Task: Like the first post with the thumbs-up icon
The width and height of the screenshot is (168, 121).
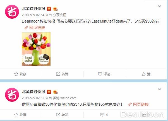Action: pos(146,74)
